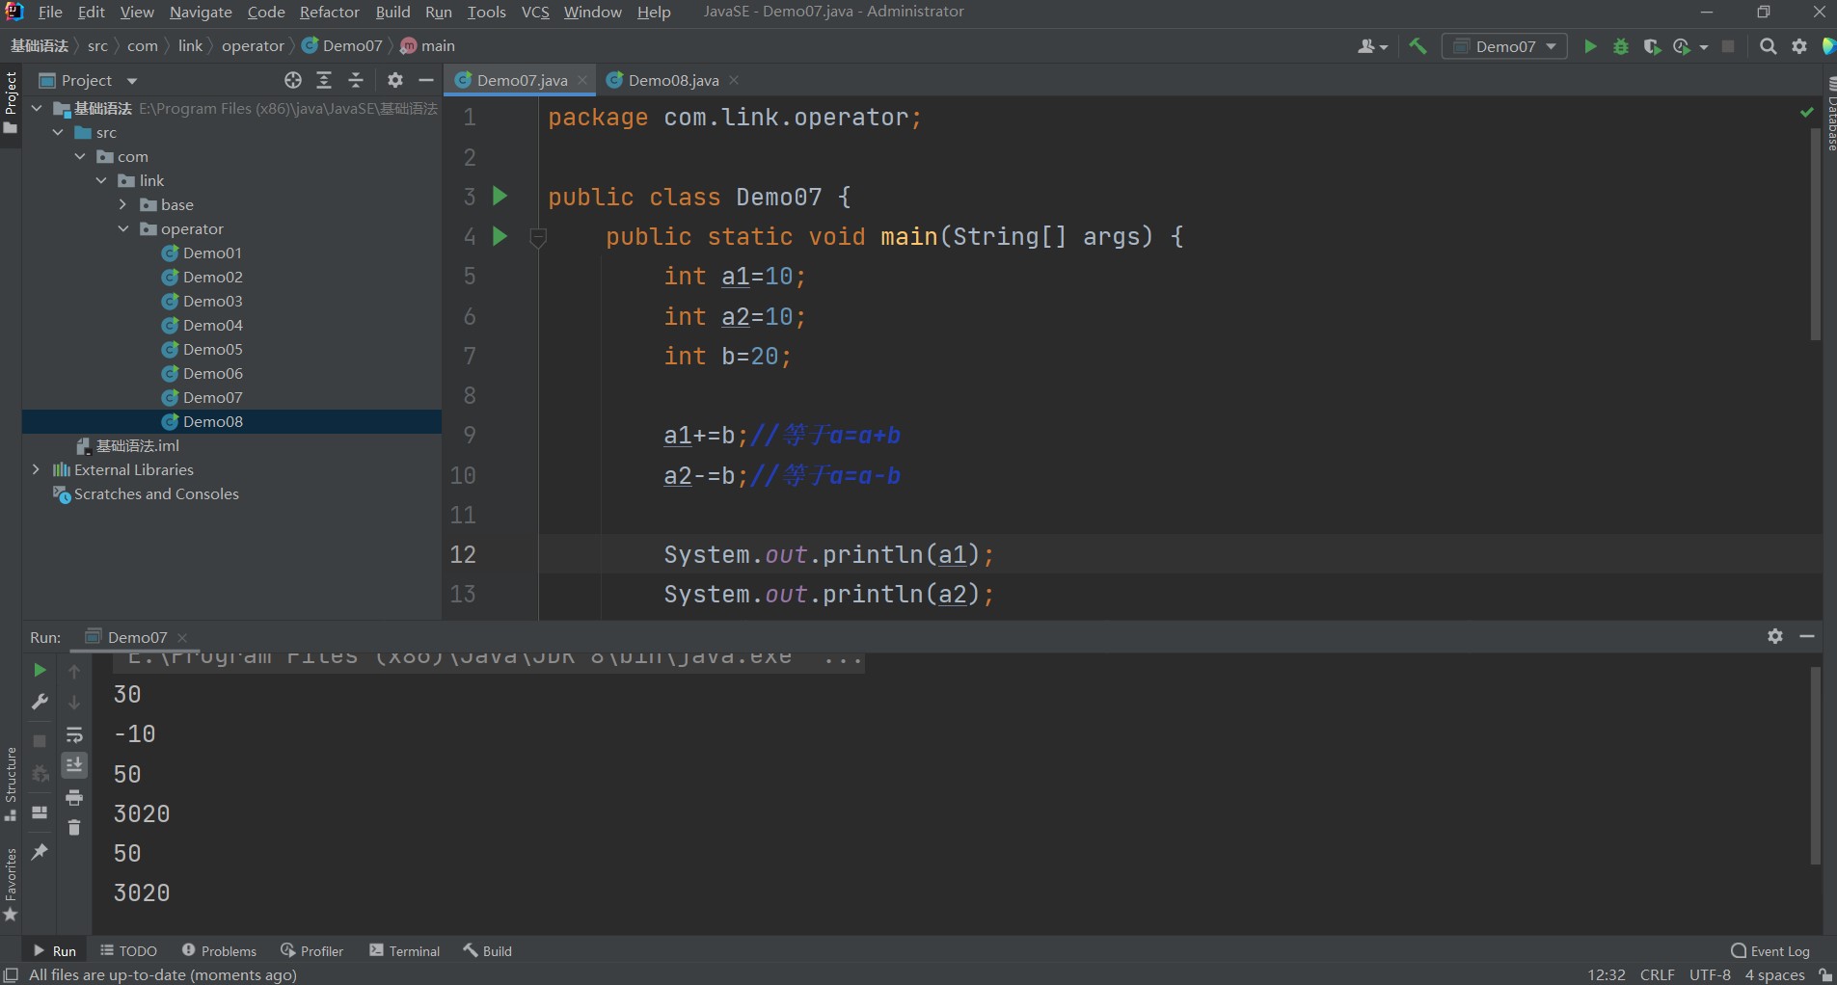Open Run panel gear options

tap(1775, 636)
